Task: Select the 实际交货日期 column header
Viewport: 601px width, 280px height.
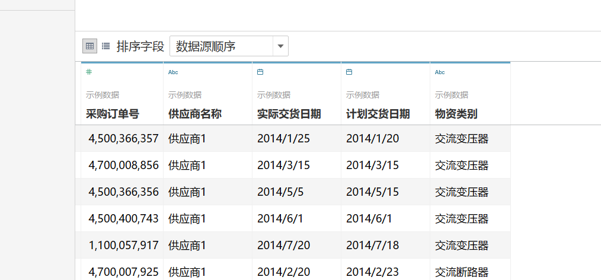Action: click(x=289, y=114)
